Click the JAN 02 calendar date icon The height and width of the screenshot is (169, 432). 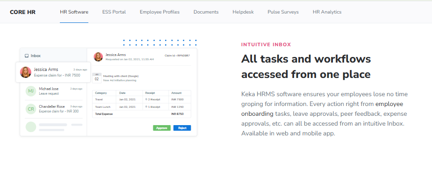coord(97,77)
